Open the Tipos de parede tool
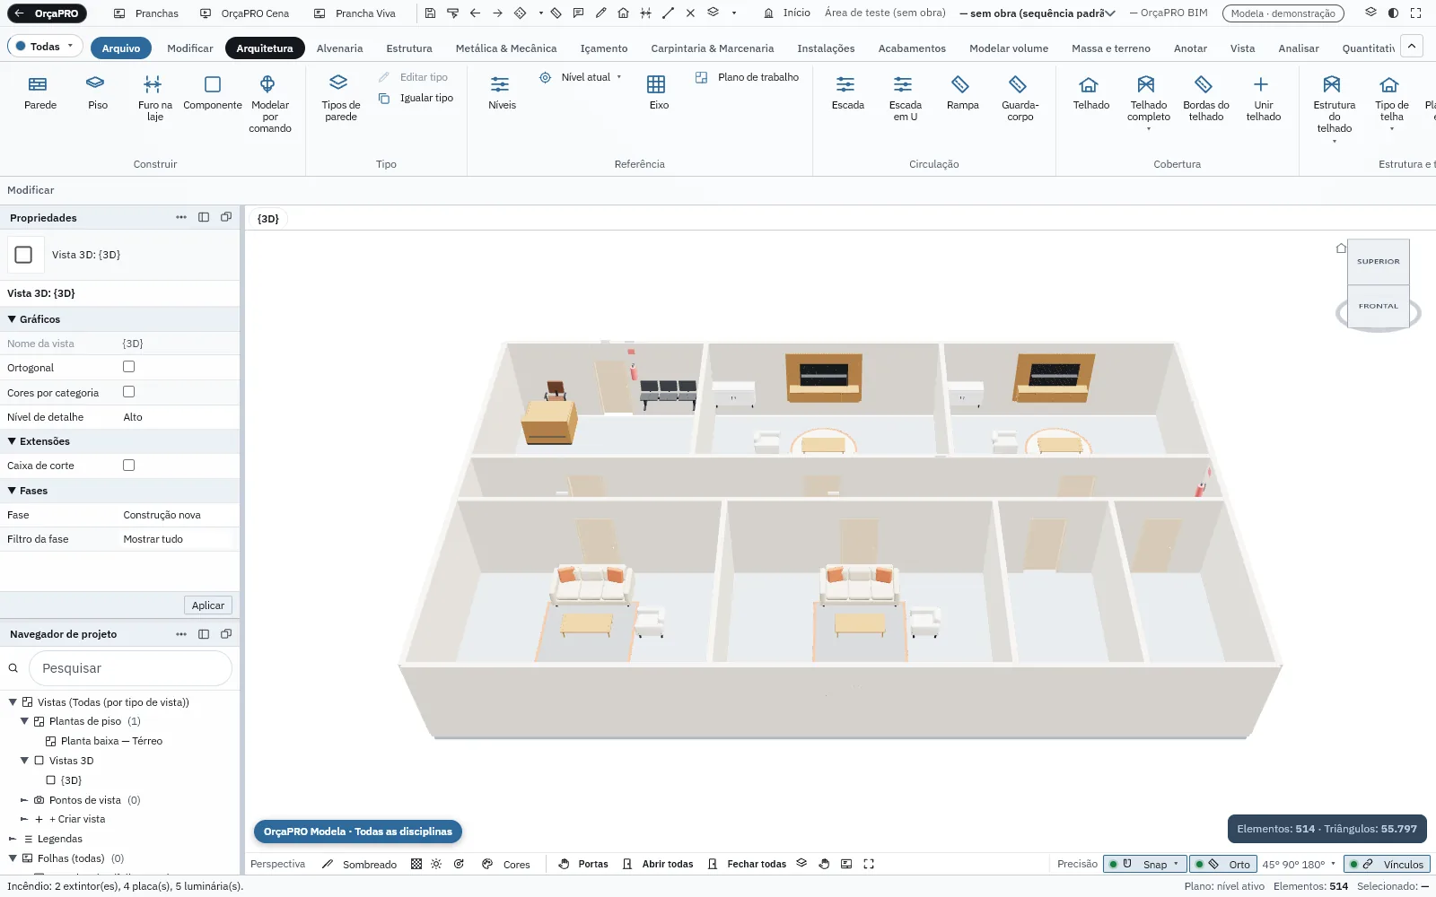Screen dimensions: 1436x897 tap(340, 98)
